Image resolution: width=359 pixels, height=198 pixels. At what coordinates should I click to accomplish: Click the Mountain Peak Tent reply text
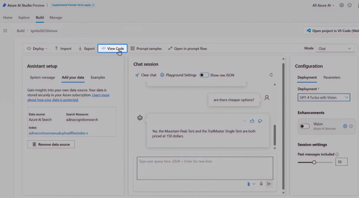[x=204, y=134]
